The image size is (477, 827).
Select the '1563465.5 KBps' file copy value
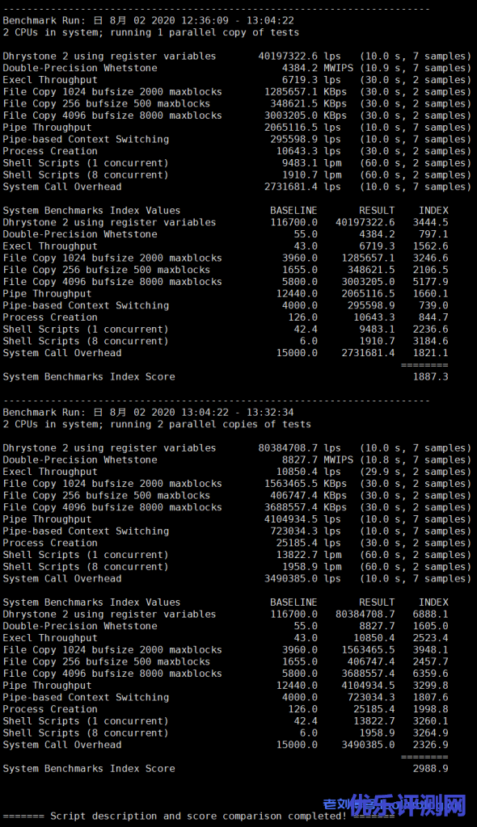[306, 484]
